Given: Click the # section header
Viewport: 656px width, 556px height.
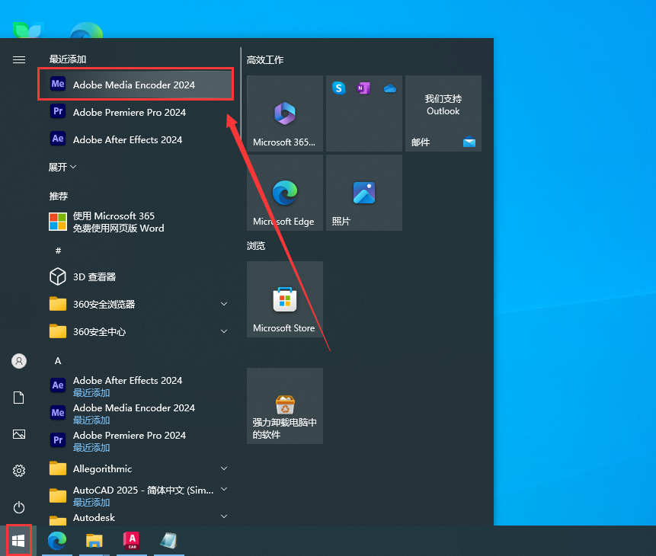Looking at the screenshot, I should tap(58, 250).
